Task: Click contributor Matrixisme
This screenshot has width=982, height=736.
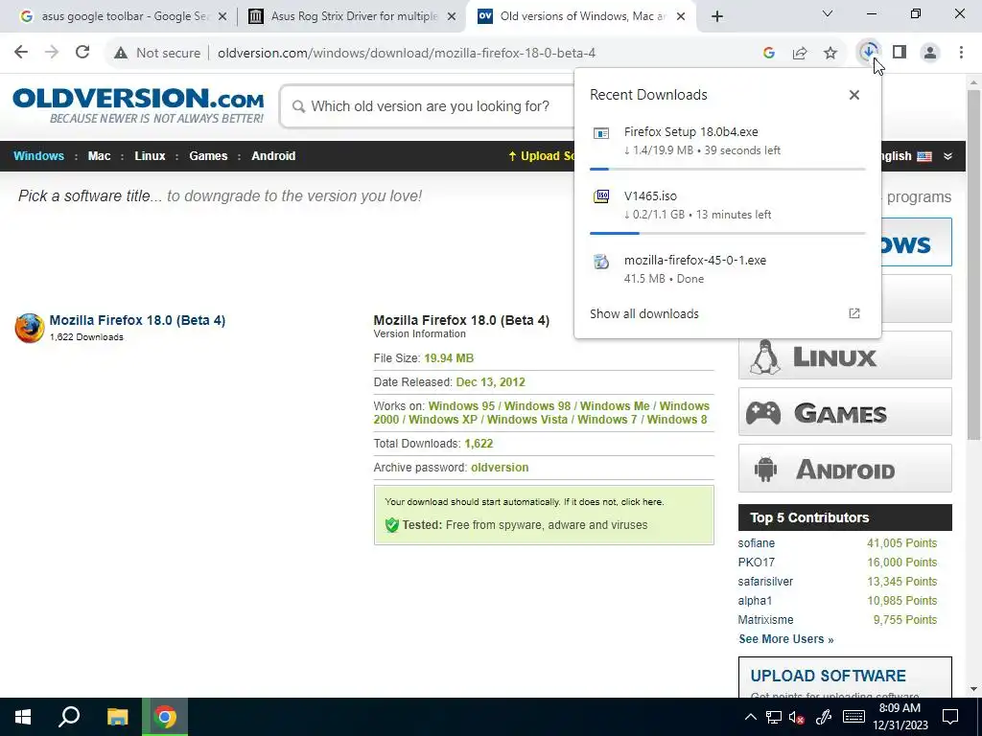Action: (x=765, y=620)
